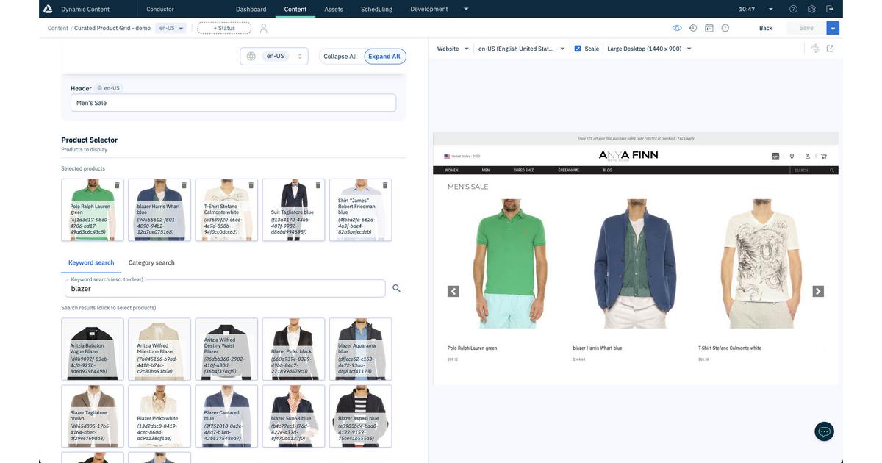Open the scheduling calendar icon in toolbar
The height and width of the screenshot is (463, 882).
tap(709, 28)
